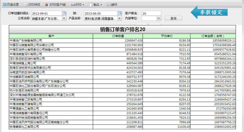Collapse the parameter panel with the up arrow
The image size is (244, 132).
click(x=148, y=24)
